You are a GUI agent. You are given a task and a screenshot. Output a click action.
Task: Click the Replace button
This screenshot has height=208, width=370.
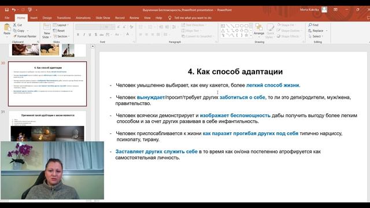(x=316, y=31)
